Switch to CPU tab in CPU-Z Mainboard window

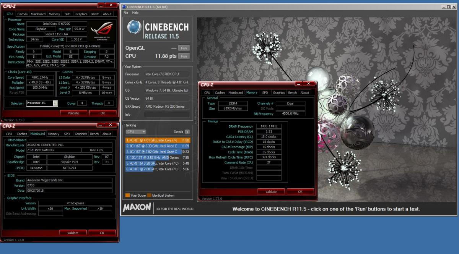tap(9, 134)
